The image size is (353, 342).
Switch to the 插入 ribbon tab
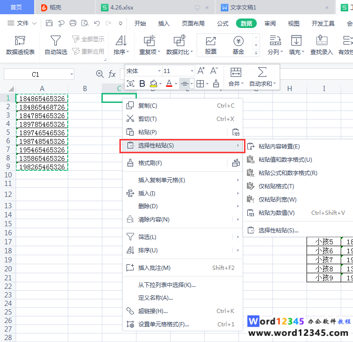coord(163,23)
